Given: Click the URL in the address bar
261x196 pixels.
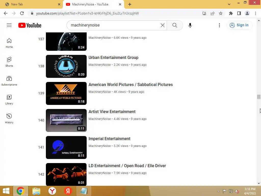Looking at the screenshot, I should pos(87,13).
